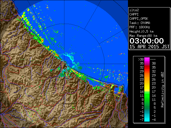Pick the orange legend band between 26 and 29
The image size is (171, 128).
147,75
